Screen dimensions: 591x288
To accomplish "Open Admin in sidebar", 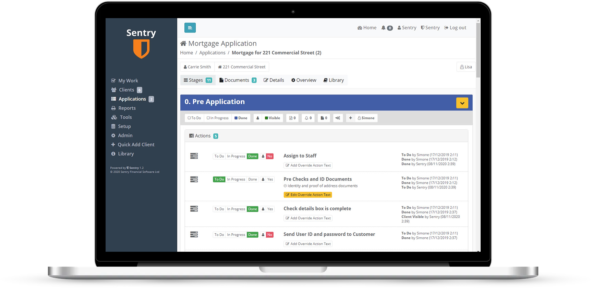I will [122, 135].
